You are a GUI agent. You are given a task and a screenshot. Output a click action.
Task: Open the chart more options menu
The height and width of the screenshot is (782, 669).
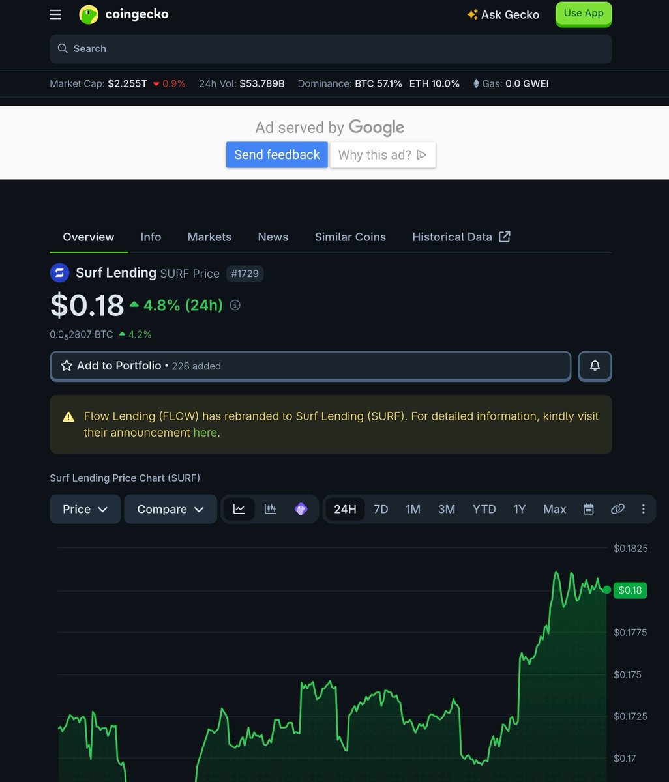click(644, 509)
